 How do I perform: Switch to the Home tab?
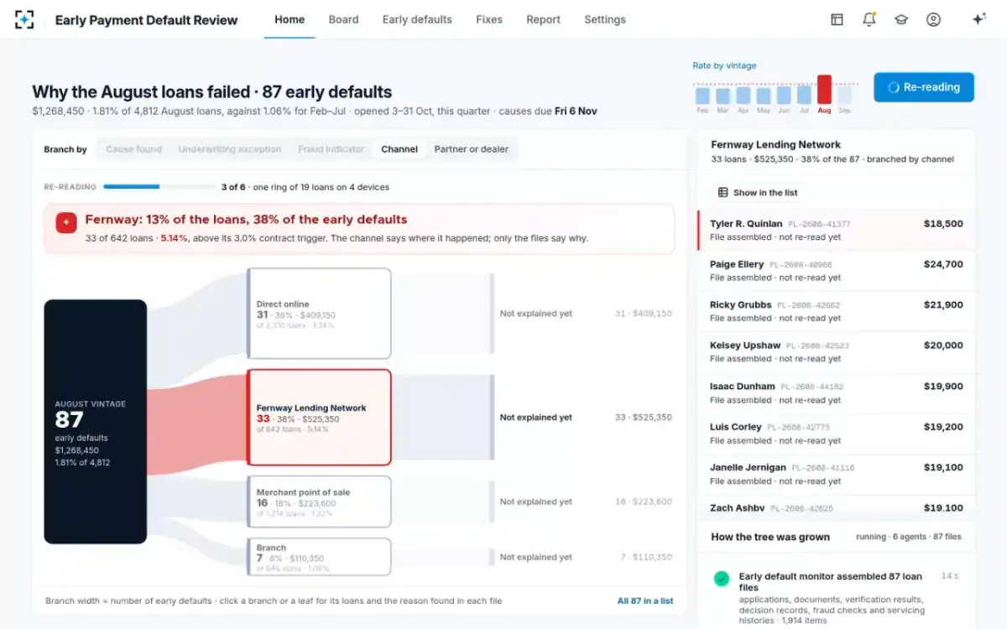pos(290,19)
